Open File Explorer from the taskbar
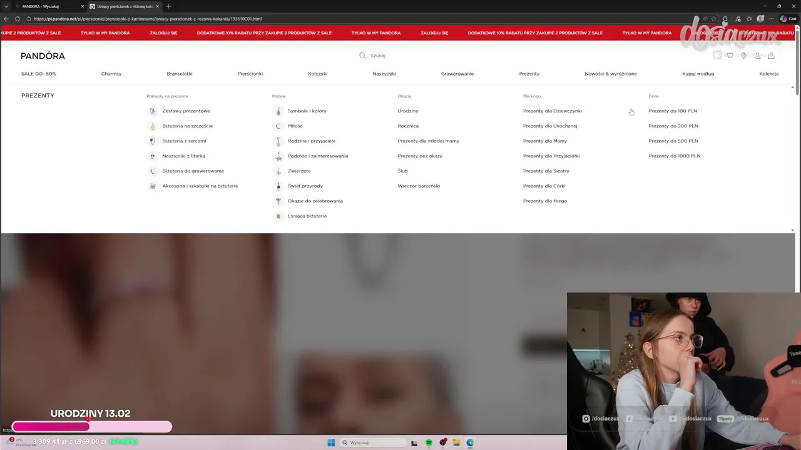This screenshot has width=801, height=450. [x=456, y=442]
